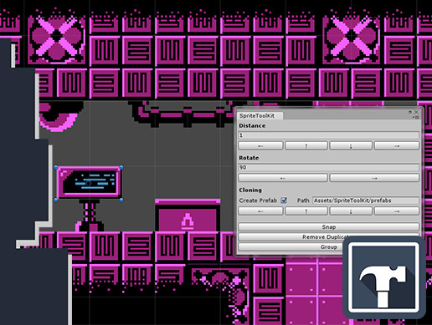This screenshot has height=325, width=432.
Task: Open the SpriteToolKit panel options menu
Action: (x=416, y=117)
